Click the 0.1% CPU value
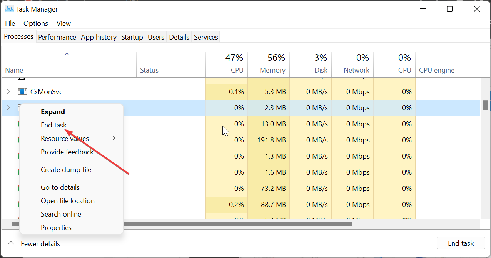491x258 pixels. tap(236, 92)
